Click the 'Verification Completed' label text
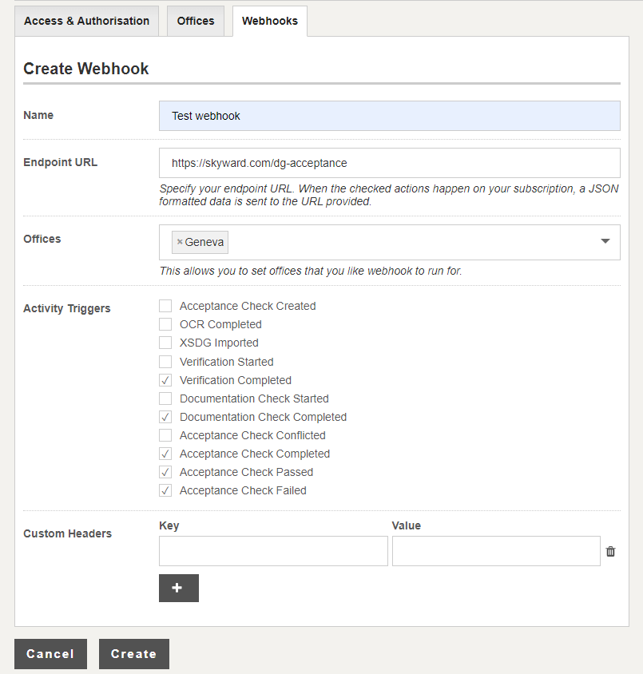Viewport: 643px width, 674px height. 236,380
